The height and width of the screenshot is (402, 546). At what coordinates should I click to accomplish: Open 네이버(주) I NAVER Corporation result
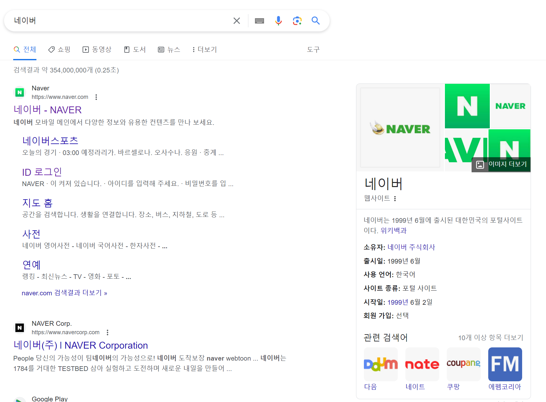pyautogui.click(x=80, y=345)
